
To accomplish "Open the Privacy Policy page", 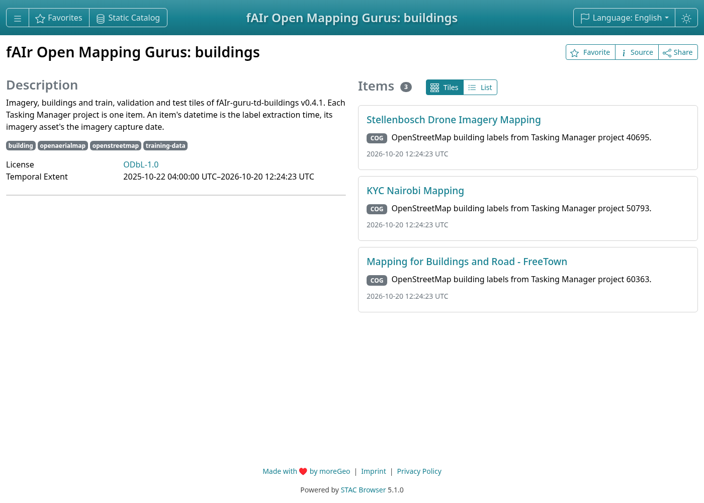I will [x=419, y=471].
